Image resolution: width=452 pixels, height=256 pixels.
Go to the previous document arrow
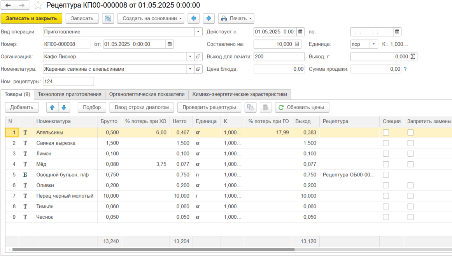(194, 18)
